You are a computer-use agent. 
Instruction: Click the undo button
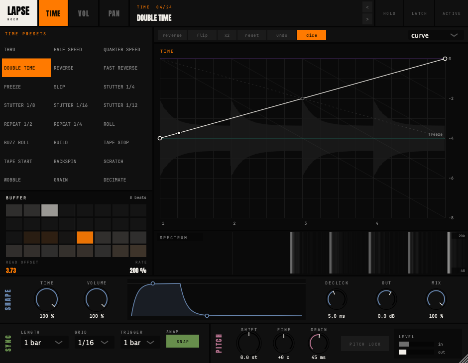point(282,35)
